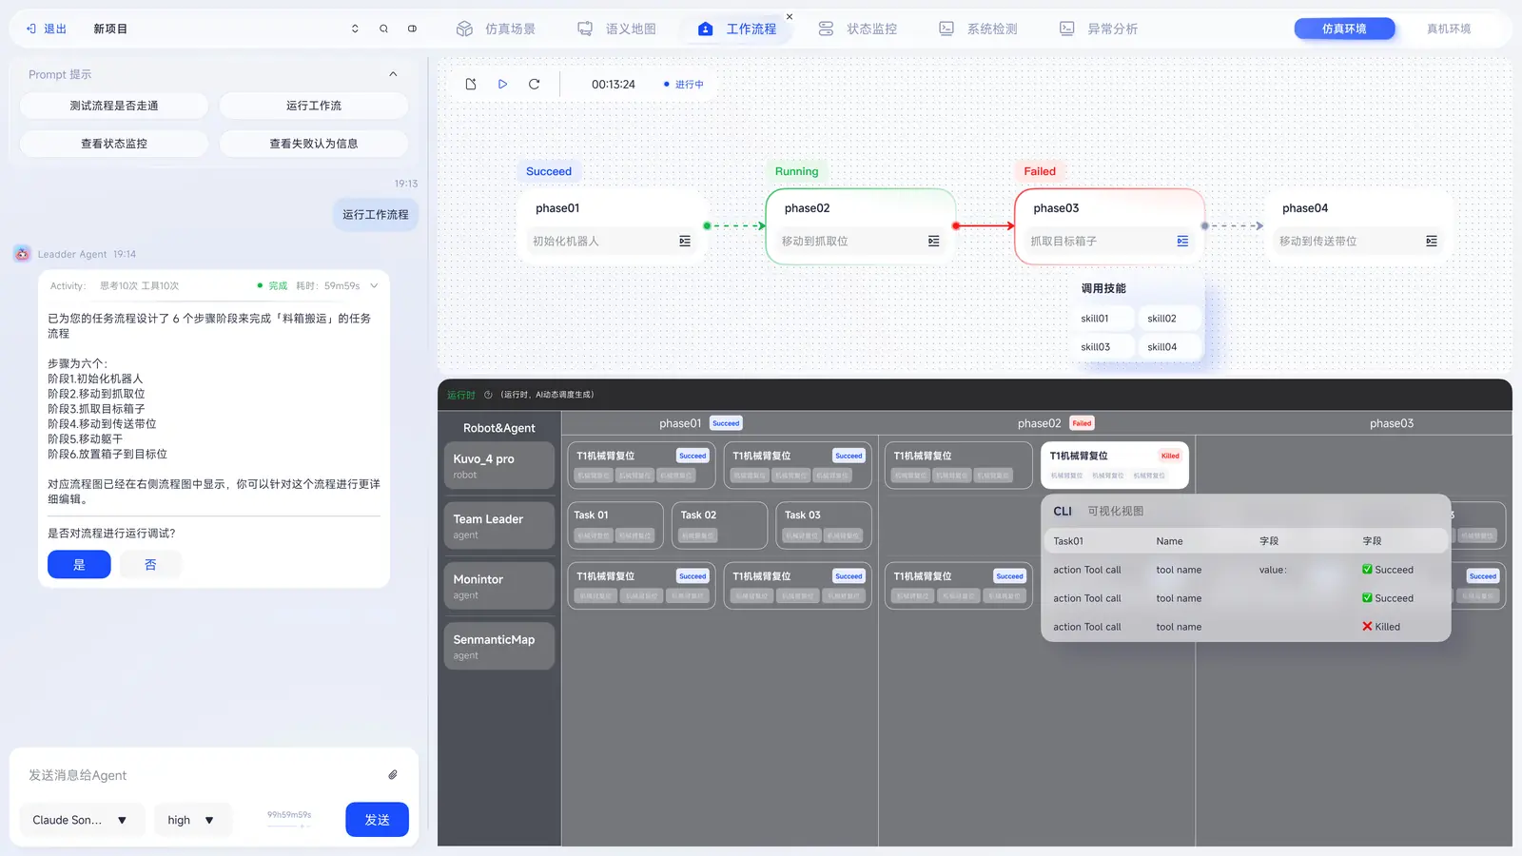Close the 工作流程 tab
1522x856 pixels.
click(790, 16)
